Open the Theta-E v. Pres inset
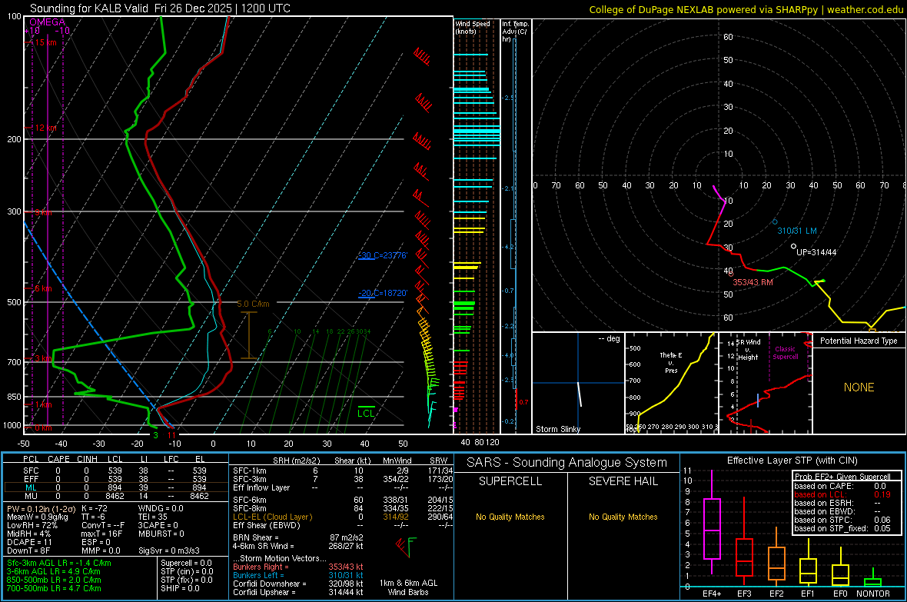Viewport: 907px width, 602px height. click(671, 383)
